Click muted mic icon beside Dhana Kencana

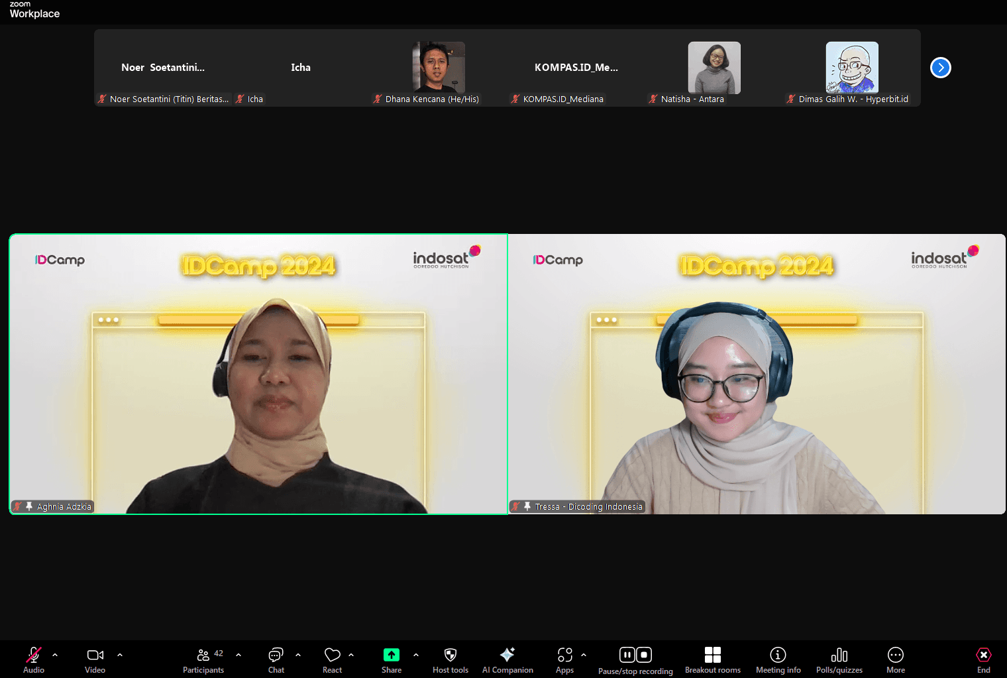pyautogui.click(x=378, y=99)
